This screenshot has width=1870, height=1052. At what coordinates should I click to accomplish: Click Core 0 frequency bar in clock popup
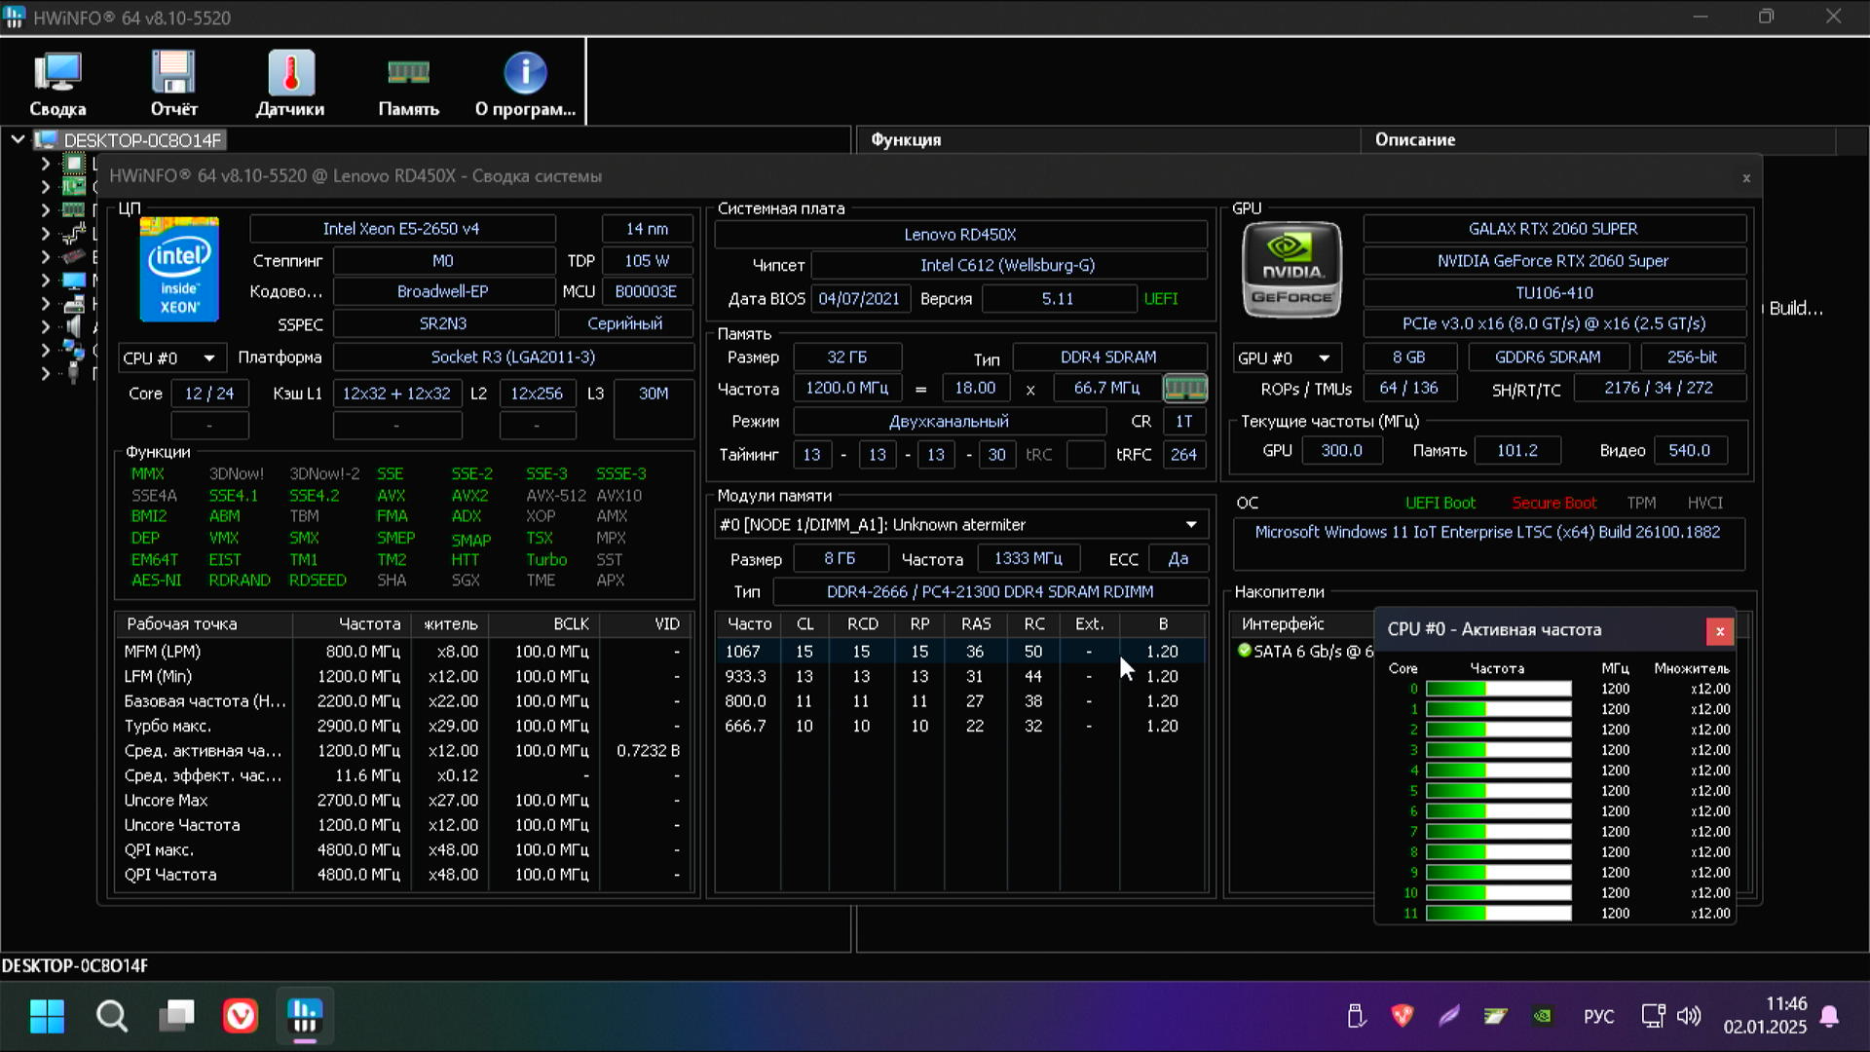1498,690
